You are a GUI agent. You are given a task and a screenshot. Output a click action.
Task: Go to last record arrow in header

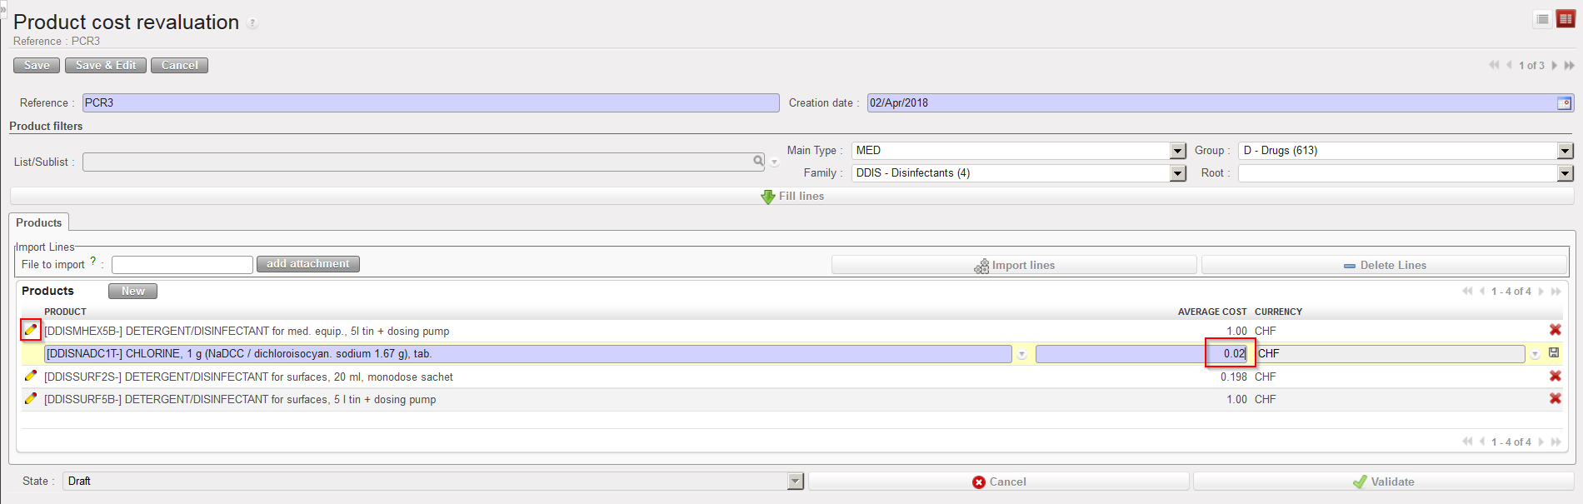1569,65
